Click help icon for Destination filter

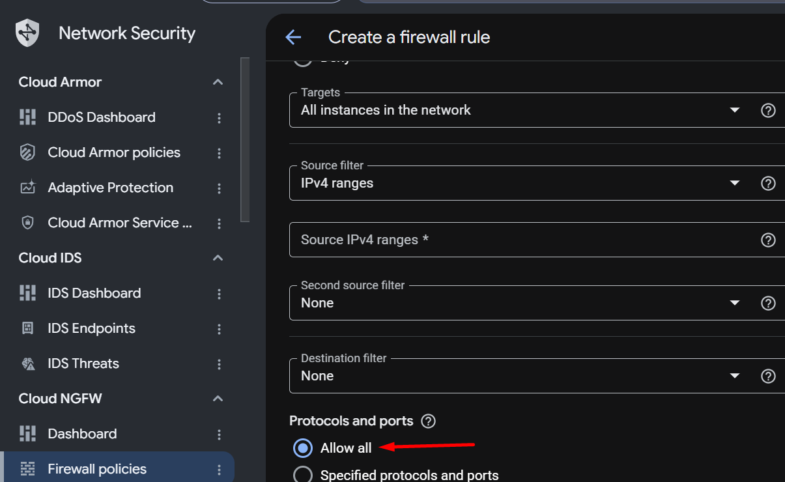pos(768,376)
